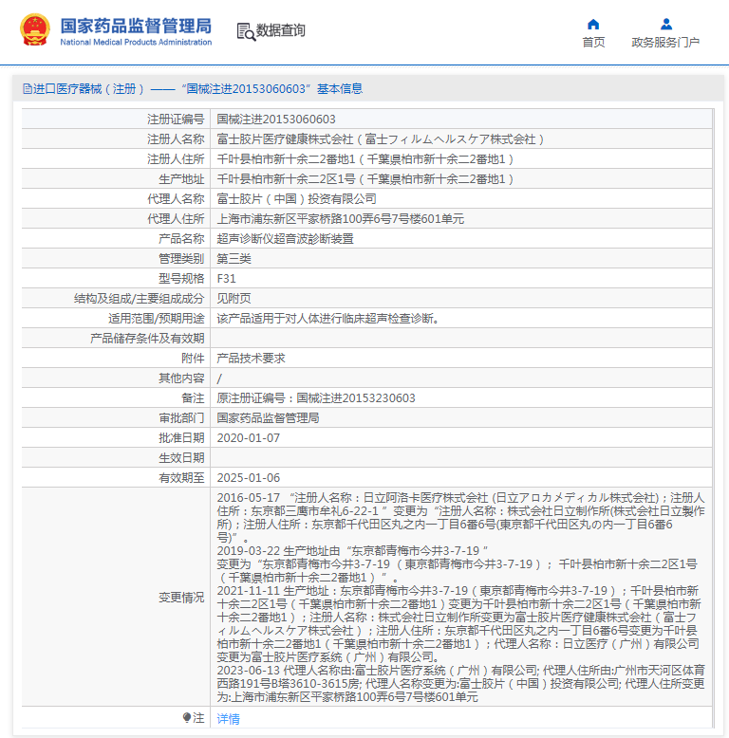Click the lightbulb icon beside 注
This screenshot has height=738, width=729.
[187, 718]
